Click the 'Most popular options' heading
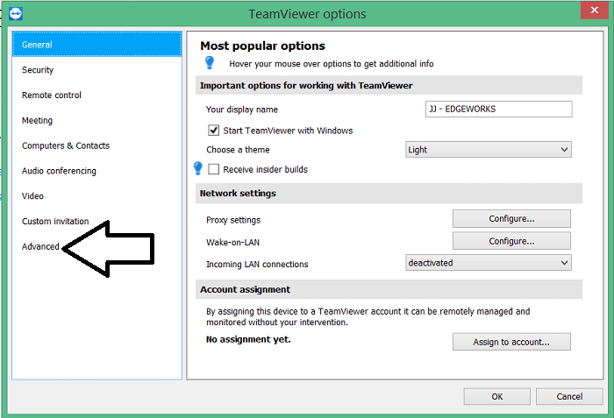Viewport: 614px width, 418px height. pyautogui.click(x=263, y=46)
